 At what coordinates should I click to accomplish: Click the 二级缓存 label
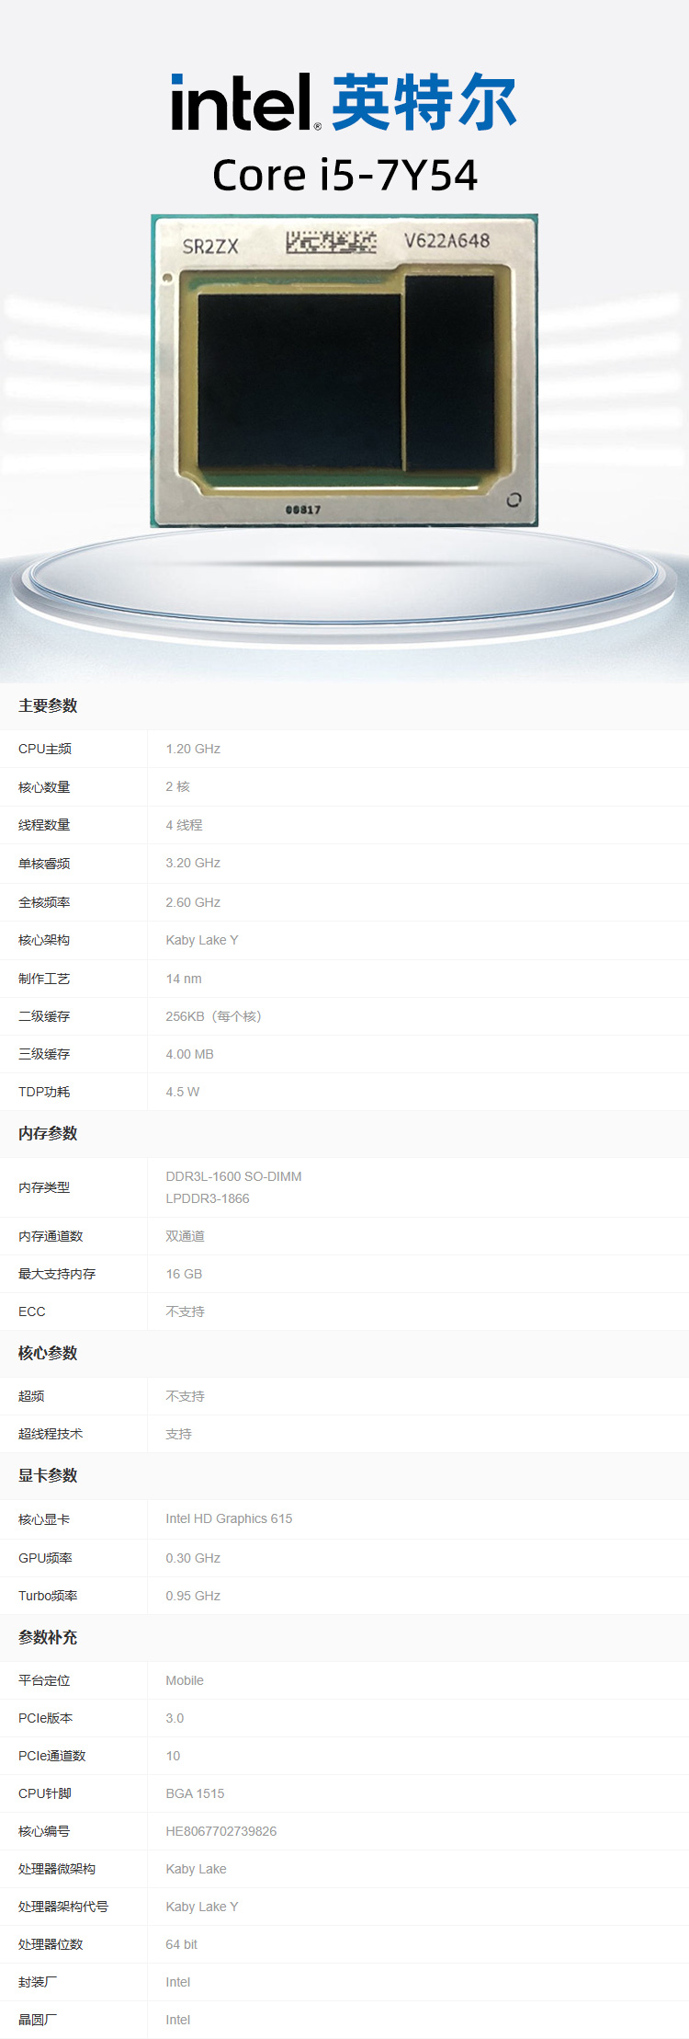point(44,1016)
